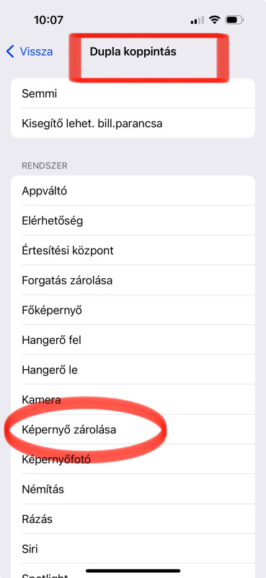Select Kamera from the system list
This screenshot has width=266, height=578.
pyautogui.click(x=133, y=400)
